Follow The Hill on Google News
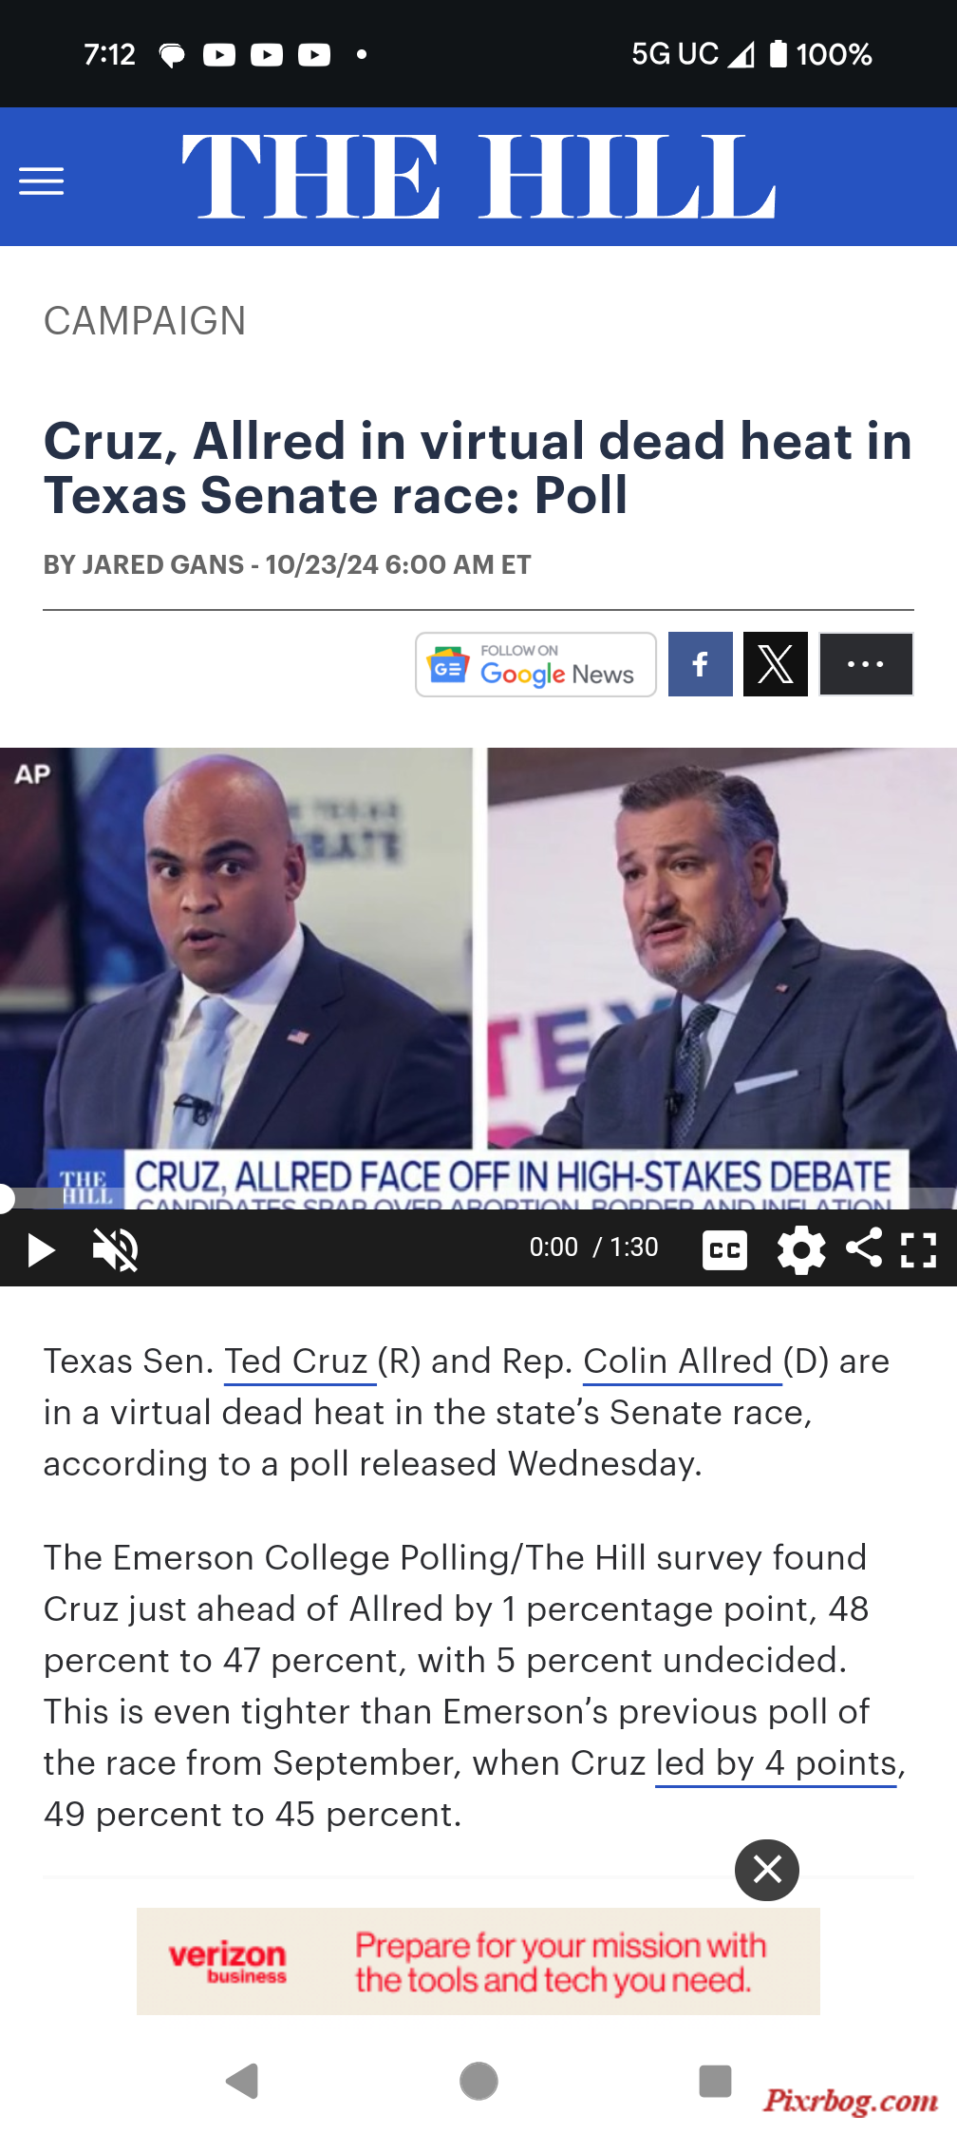This screenshot has width=957, height=2132. pyautogui.click(x=535, y=664)
